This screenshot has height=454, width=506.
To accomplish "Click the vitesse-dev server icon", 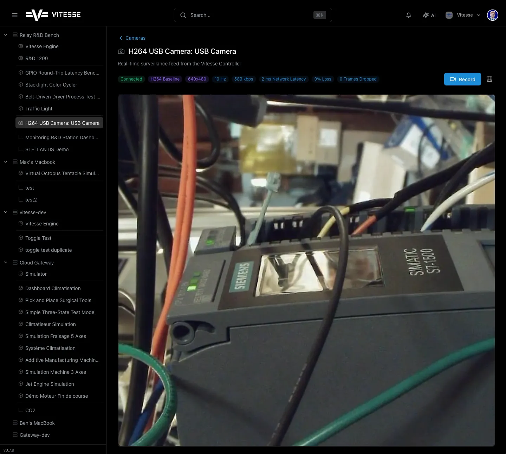I will pos(15,212).
